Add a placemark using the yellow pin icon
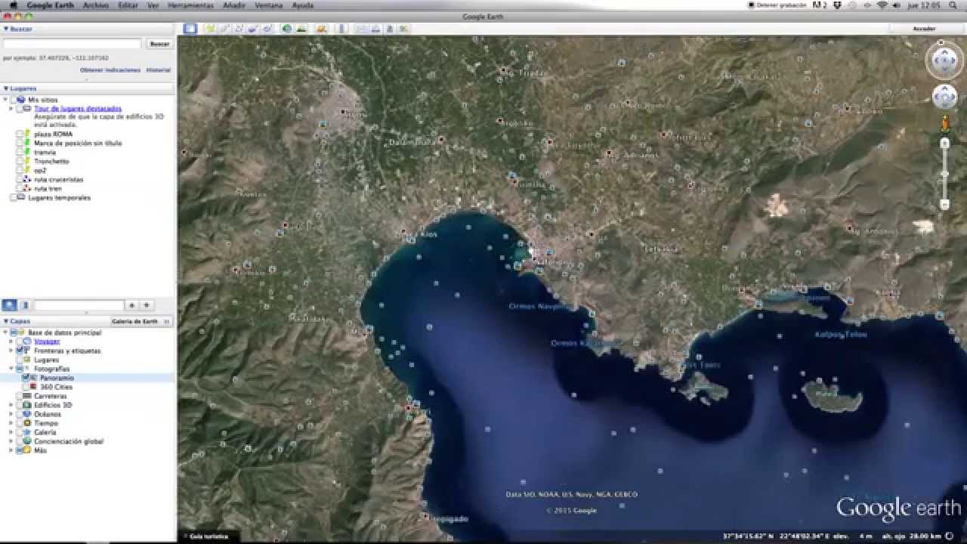The image size is (967, 544). coord(210,29)
